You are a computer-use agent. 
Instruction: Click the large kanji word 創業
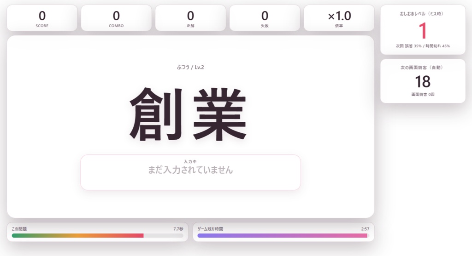[189, 114]
